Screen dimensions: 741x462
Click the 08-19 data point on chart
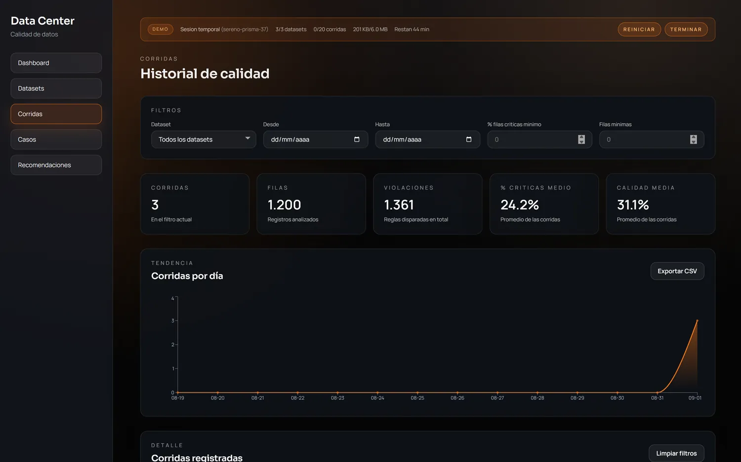click(178, 392)
